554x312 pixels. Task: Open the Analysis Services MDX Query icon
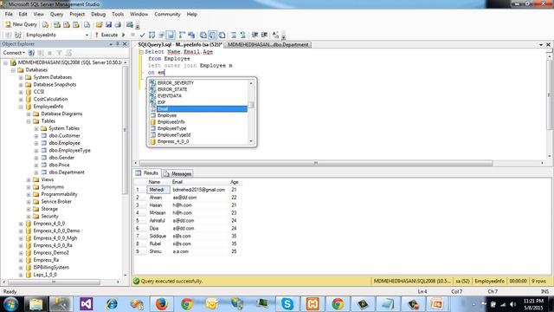56,24
